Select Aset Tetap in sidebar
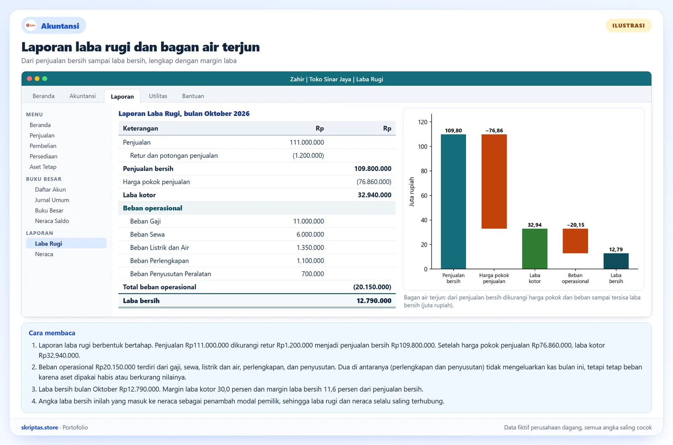 point(43,167)
